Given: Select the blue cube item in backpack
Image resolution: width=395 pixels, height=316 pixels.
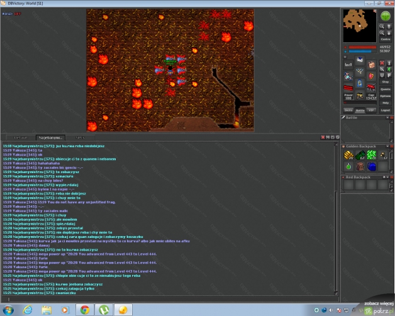Looking at the screenshot, I should (371, 166).
